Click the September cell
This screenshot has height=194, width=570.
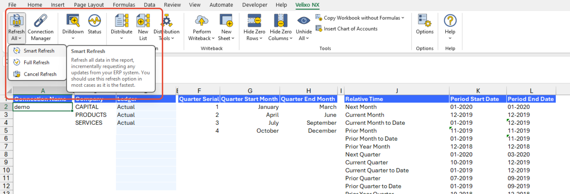click(308, 123)
